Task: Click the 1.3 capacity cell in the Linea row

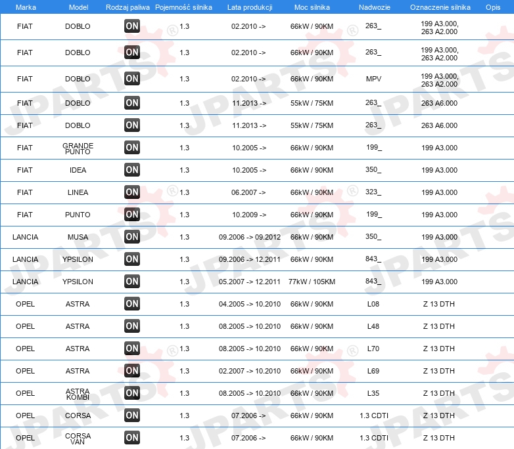Action: point(185,192)
